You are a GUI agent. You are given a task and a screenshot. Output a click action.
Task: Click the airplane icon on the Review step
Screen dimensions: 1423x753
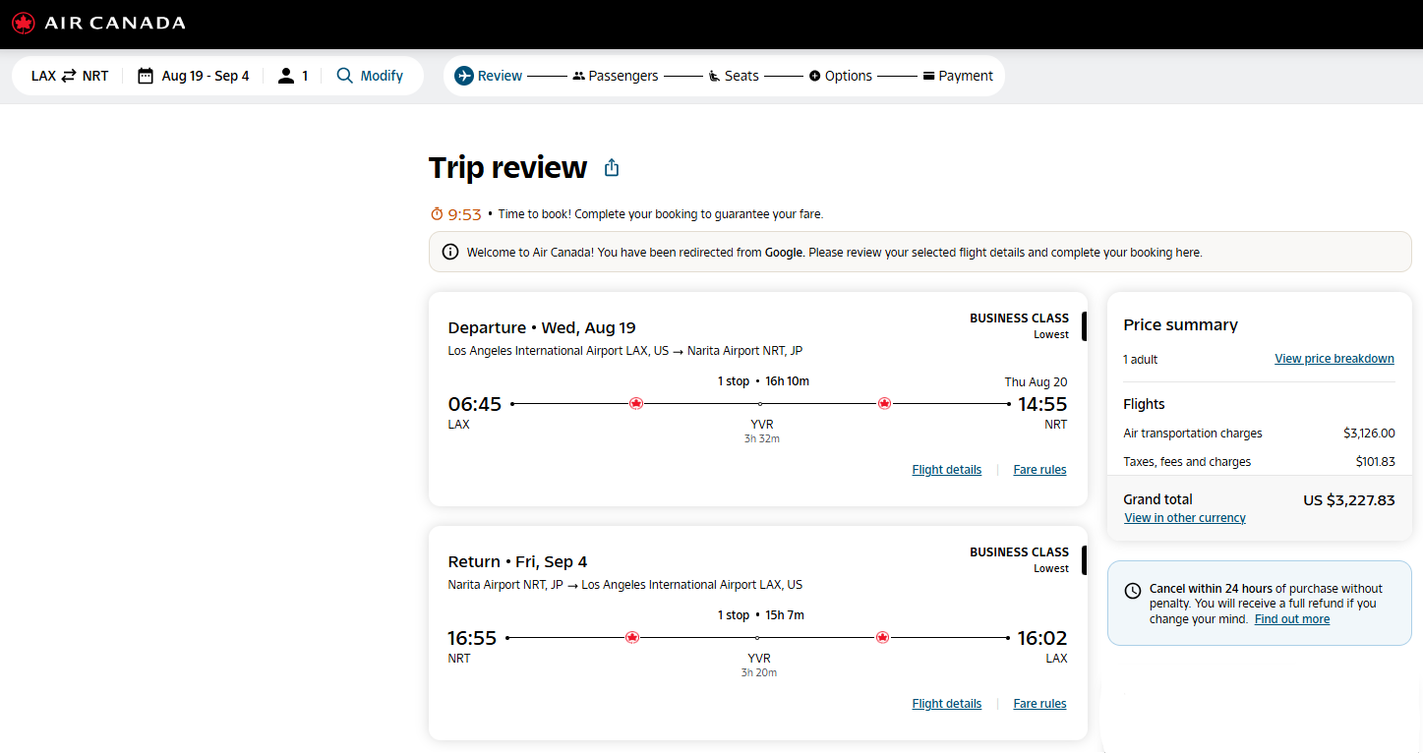[464, 76]
